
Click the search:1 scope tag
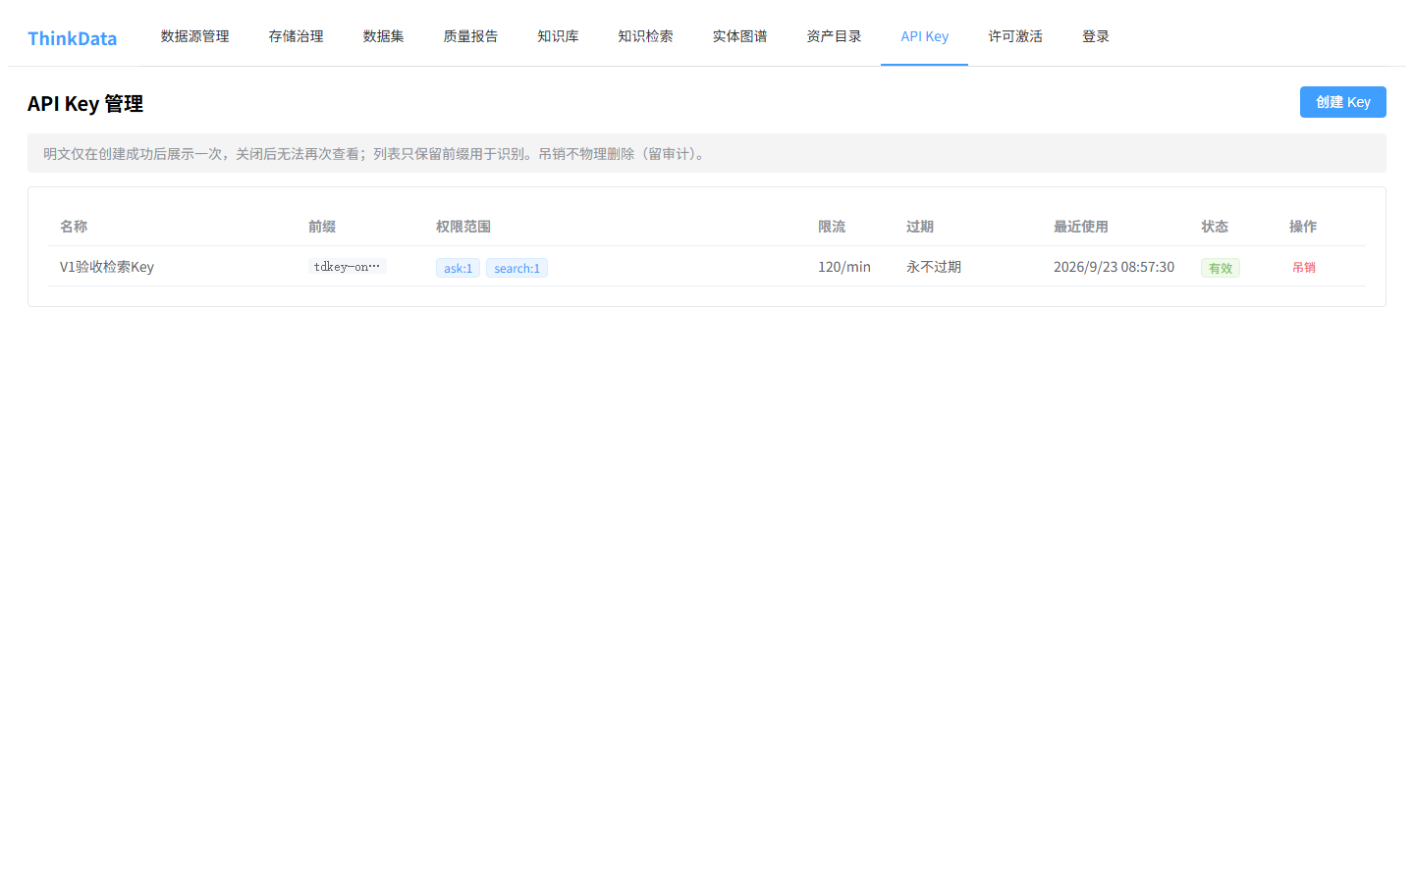click(x=517, y=268)
